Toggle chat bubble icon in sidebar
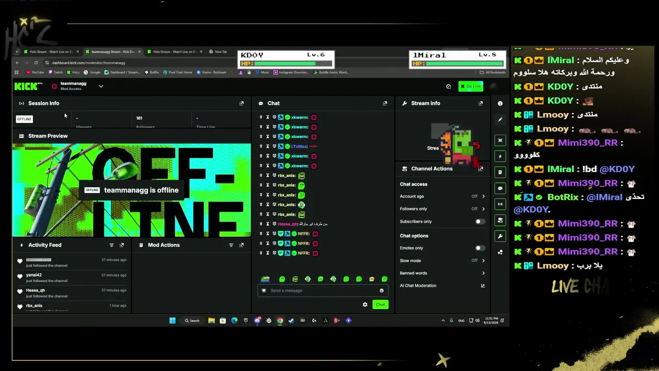The width and height of the screenshot is (659, 371). click(500, 189)
